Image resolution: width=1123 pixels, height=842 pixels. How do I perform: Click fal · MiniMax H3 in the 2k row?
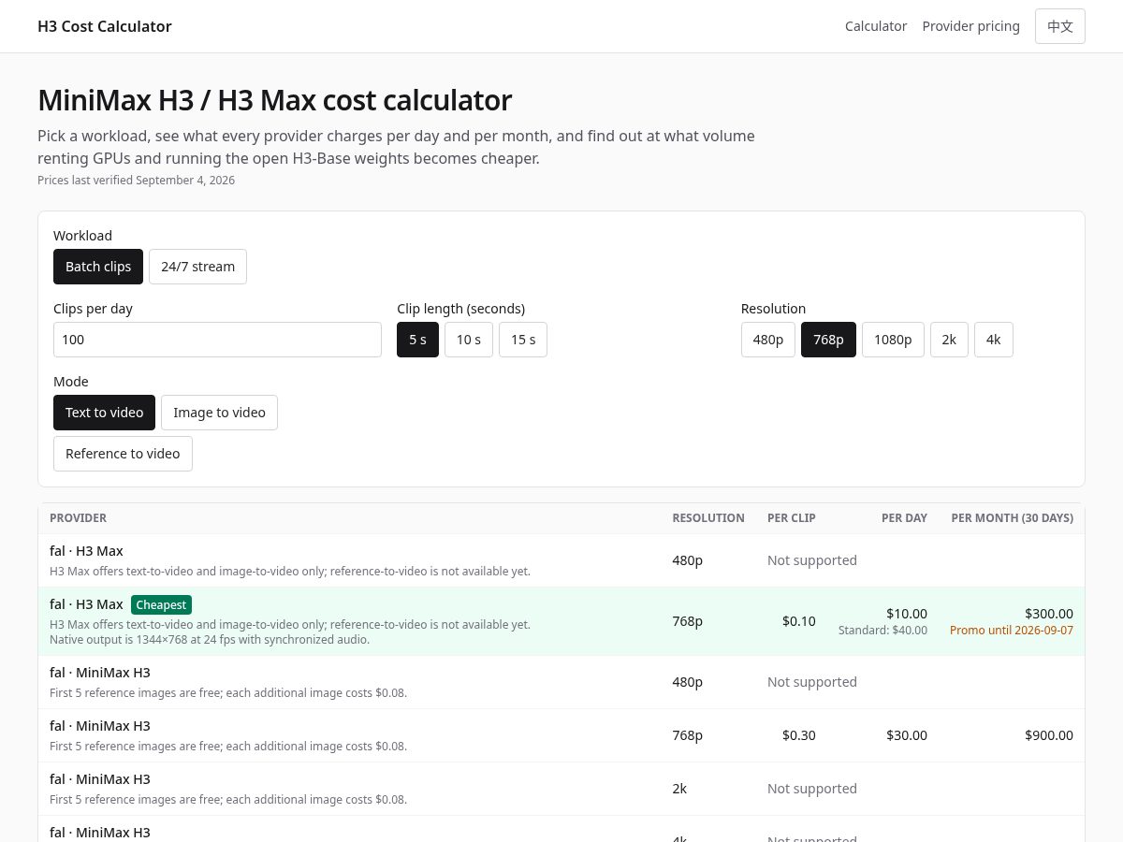(x=100, y=779)
